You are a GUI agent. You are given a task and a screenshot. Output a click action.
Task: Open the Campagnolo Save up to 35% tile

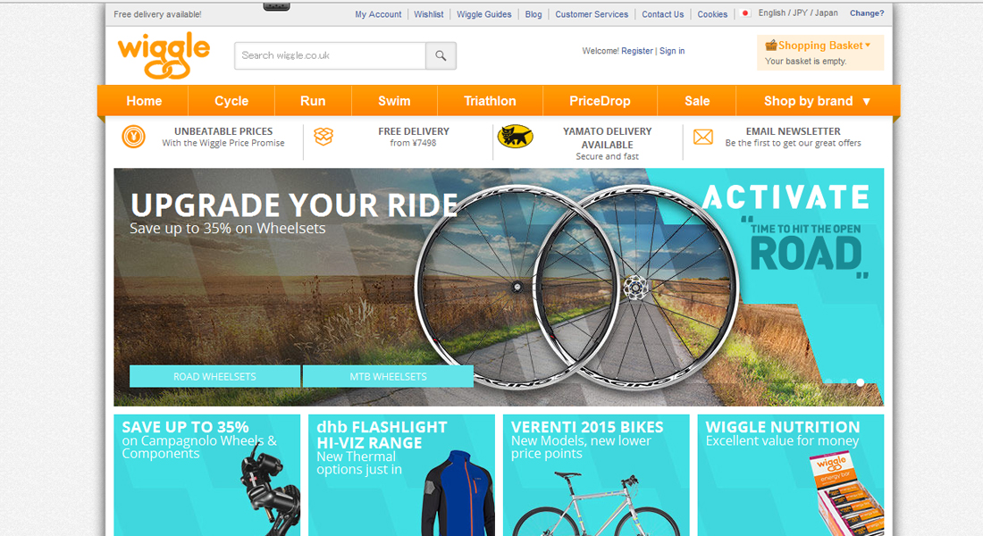pos(207,475)
